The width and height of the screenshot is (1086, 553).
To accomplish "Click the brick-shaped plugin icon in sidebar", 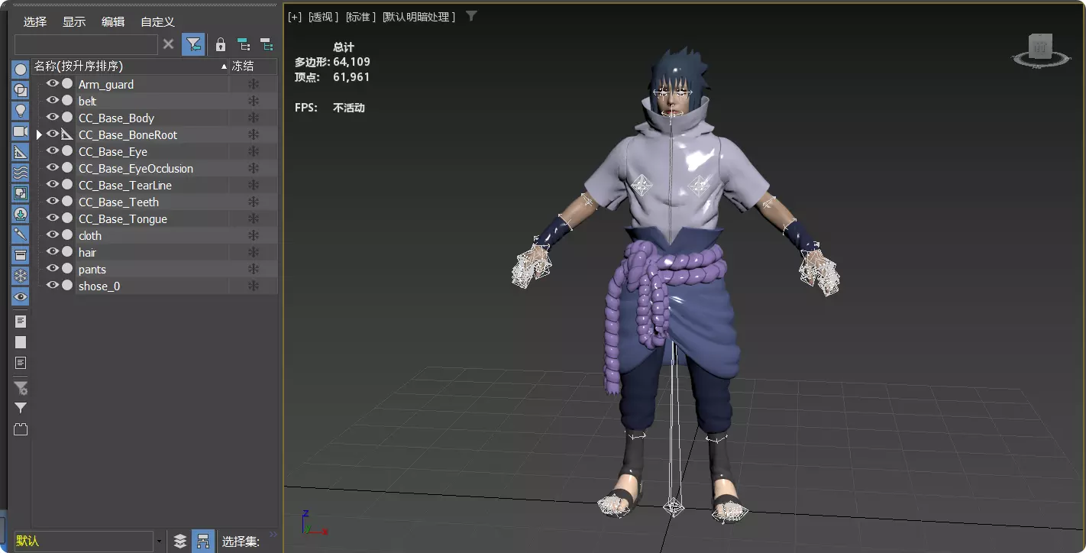I will coord(21,429).
